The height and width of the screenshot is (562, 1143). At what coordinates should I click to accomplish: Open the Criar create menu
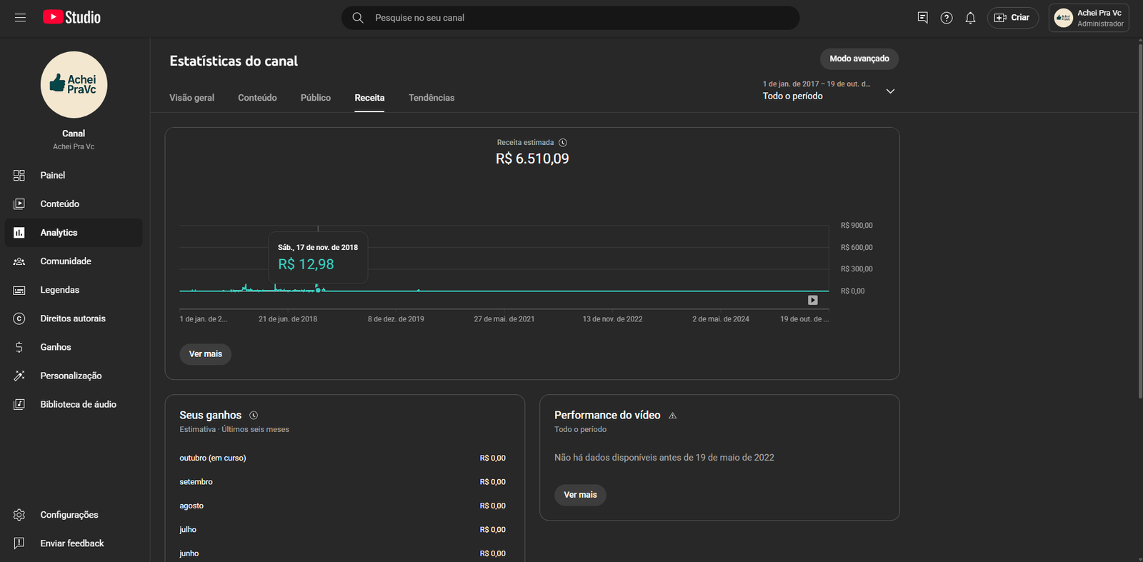1012,18
